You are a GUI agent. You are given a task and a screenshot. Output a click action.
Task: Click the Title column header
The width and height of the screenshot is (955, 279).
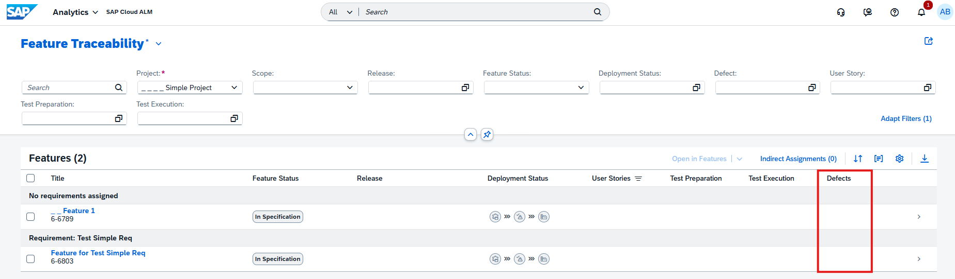57,178
